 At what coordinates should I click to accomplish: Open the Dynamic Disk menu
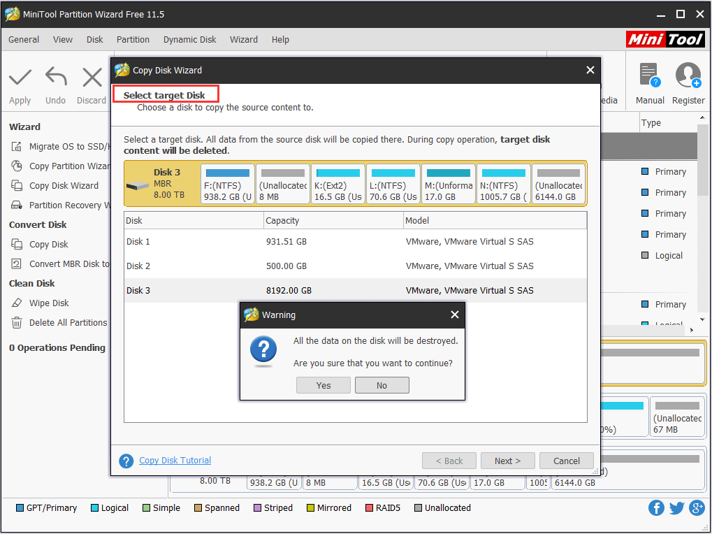tap(190, 40)
